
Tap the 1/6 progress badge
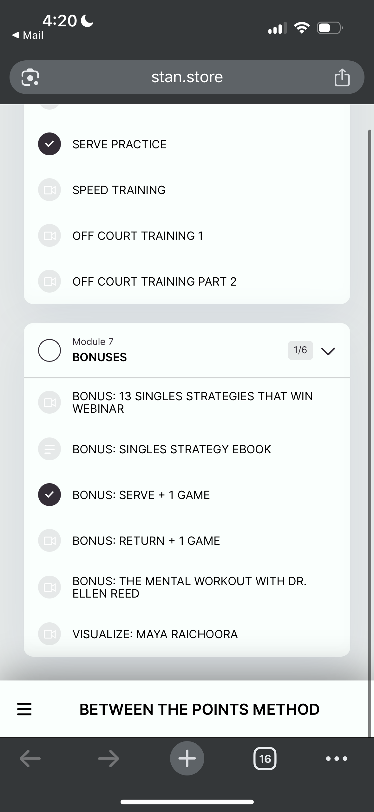[300, 350]
